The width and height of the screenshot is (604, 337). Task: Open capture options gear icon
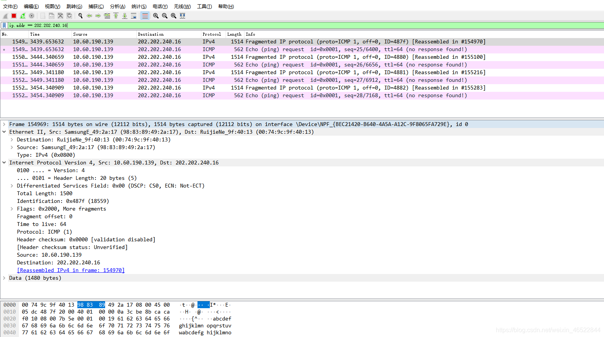pyautogui.click(x=32, y=16)
